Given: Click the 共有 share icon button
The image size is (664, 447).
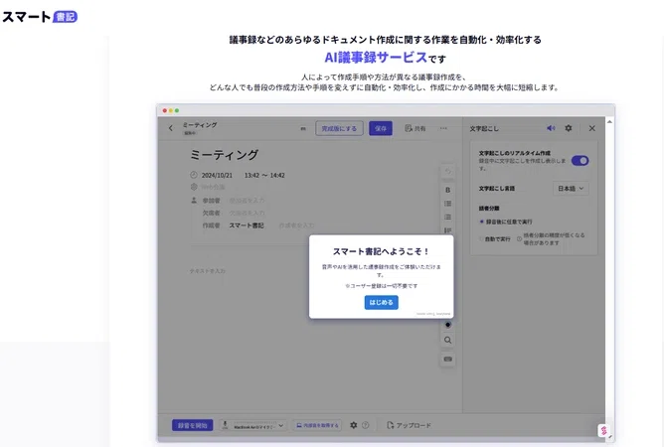Looking at the screenshot, I should point(415,128).
